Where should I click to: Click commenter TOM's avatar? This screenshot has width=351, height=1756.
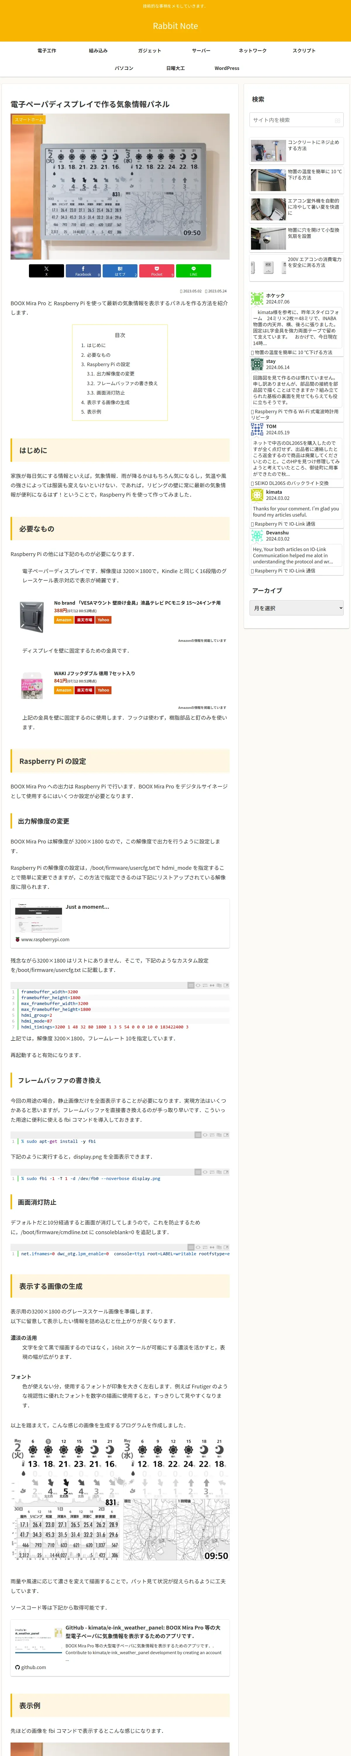pyautogui.click(x=257, y=429)
